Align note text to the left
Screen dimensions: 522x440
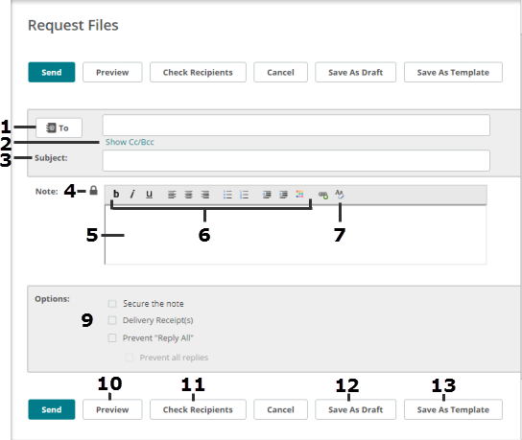click(x=172, y=195)
